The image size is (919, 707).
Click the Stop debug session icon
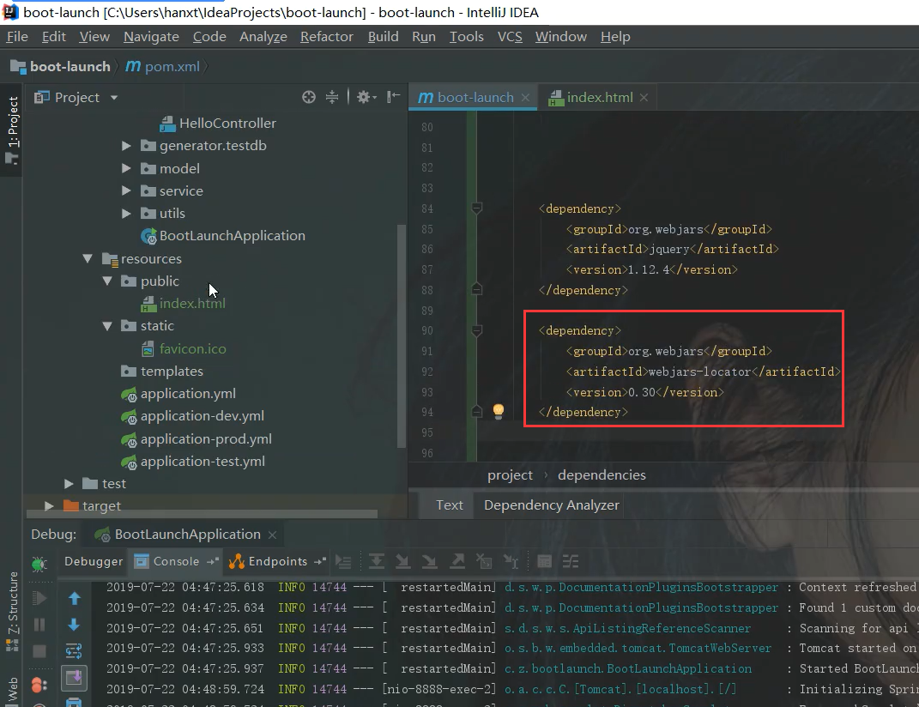tap(39, 650)
